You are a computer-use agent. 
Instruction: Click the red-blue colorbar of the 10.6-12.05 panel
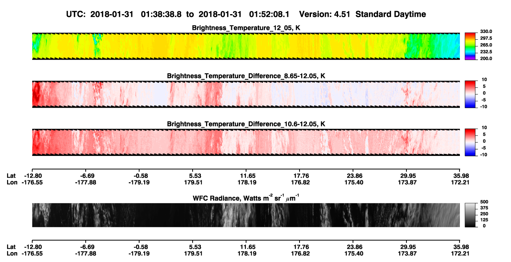tap(471, 142)
